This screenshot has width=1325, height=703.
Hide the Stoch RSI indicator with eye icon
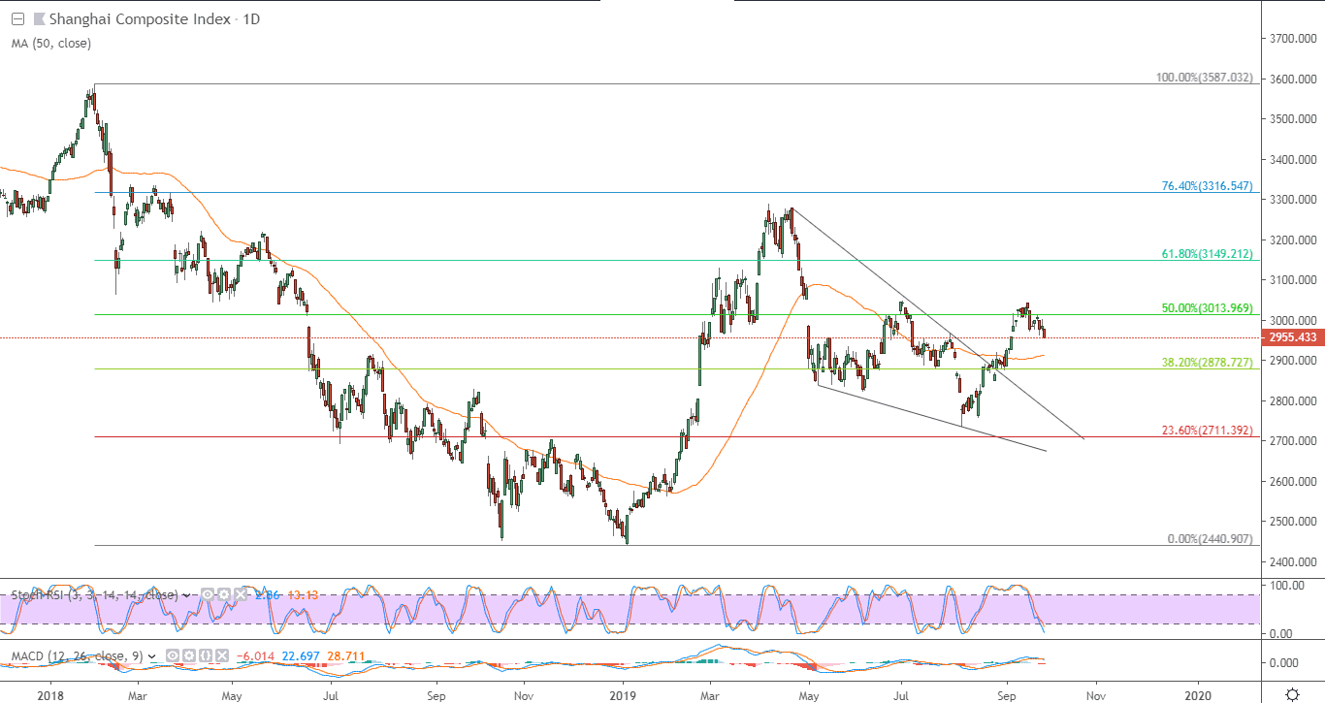coord(210,594)
